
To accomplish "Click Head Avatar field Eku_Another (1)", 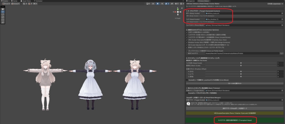I will [243, 19].
